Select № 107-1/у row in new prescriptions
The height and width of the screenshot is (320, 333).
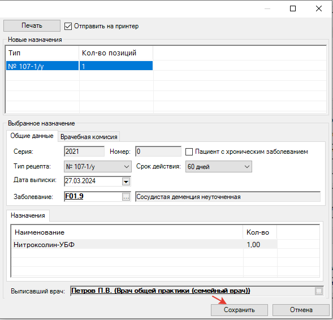(79, 66)
